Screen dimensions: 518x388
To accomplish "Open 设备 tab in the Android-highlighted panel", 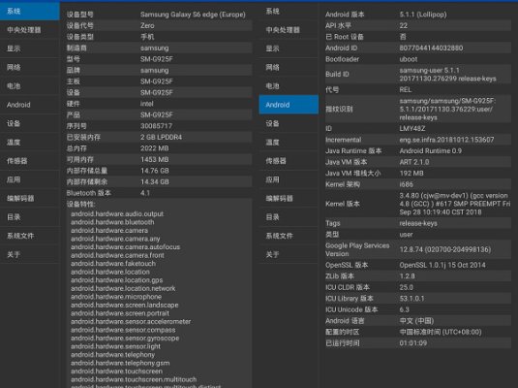I will (x=289, y=123).
